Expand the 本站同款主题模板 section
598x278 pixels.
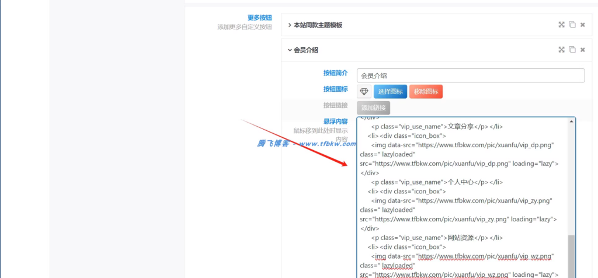(315, 25)
